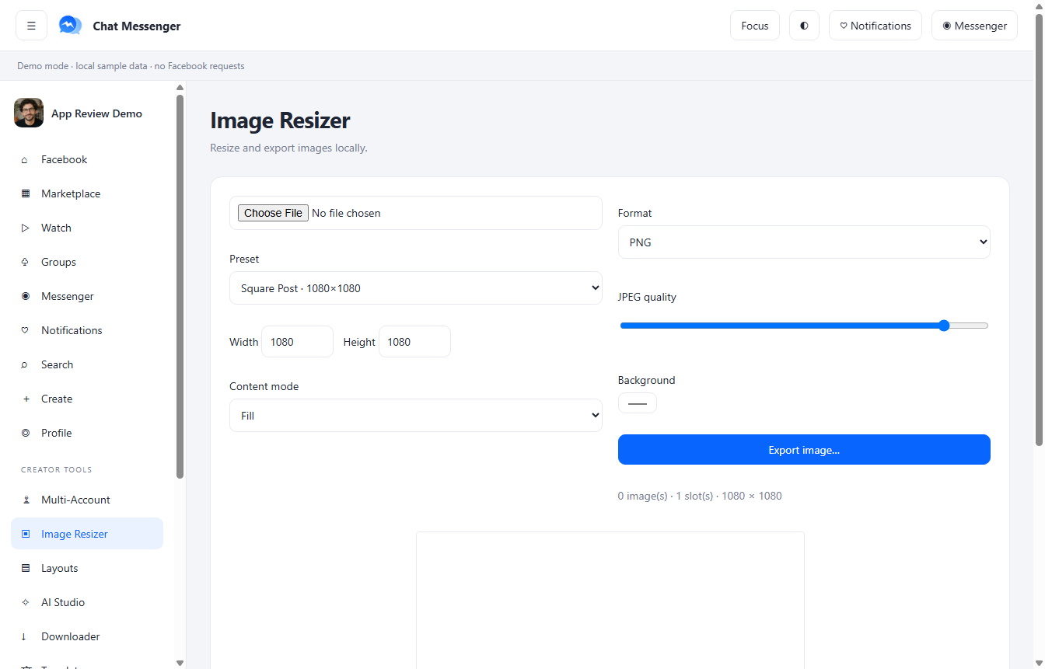This screenshot has width=1045, height=669.
Task: Click the Choose File button
Action: (273, 213)
